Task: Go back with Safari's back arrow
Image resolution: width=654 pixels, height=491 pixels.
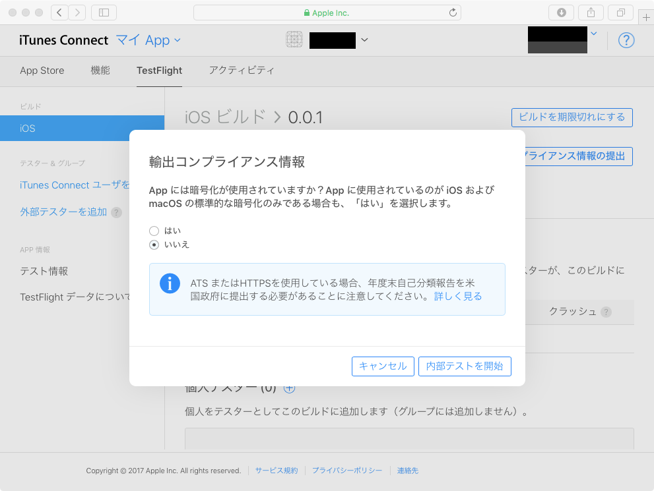Action: click(59, 13)
